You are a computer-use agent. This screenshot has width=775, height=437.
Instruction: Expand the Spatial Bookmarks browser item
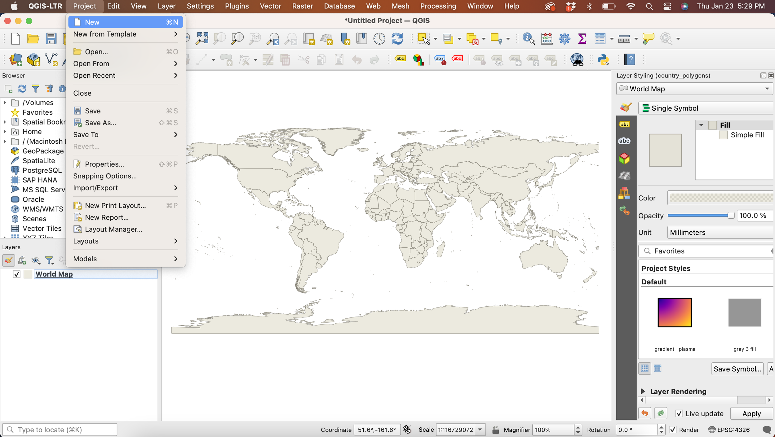[5, 122]
